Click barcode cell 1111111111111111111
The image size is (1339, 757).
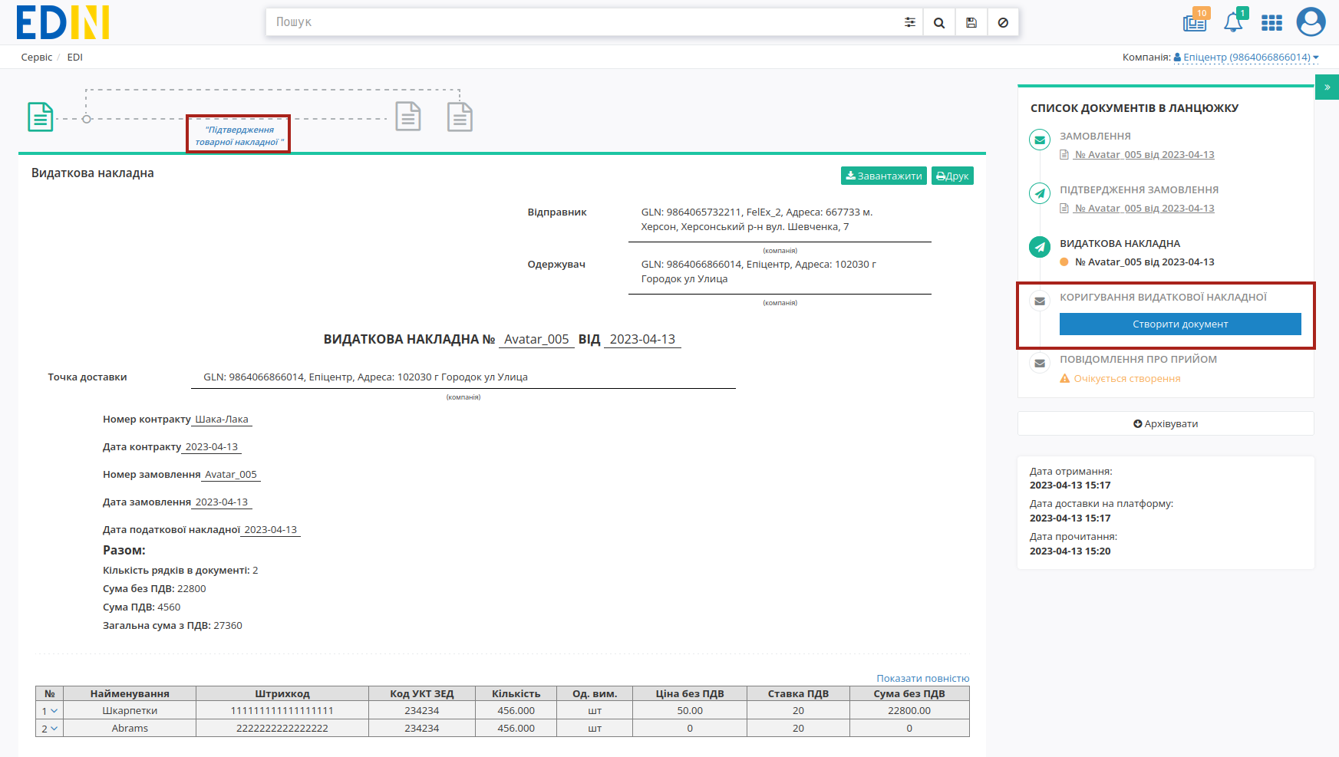point(282,710)
